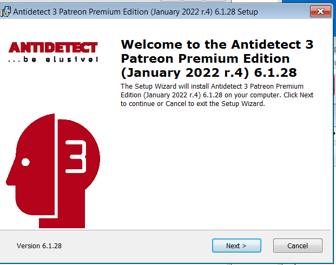Viewport: 336px width, 265px height.
Task: Click the empty footer area between Version and Next
Action: pos(135,246)
